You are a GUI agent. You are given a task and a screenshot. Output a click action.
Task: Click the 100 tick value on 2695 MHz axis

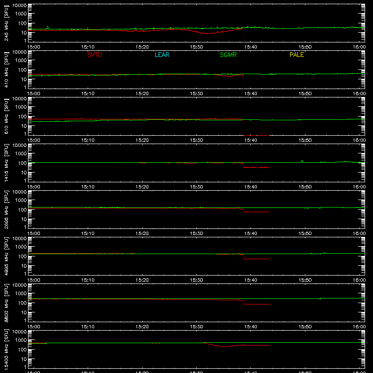22,209
